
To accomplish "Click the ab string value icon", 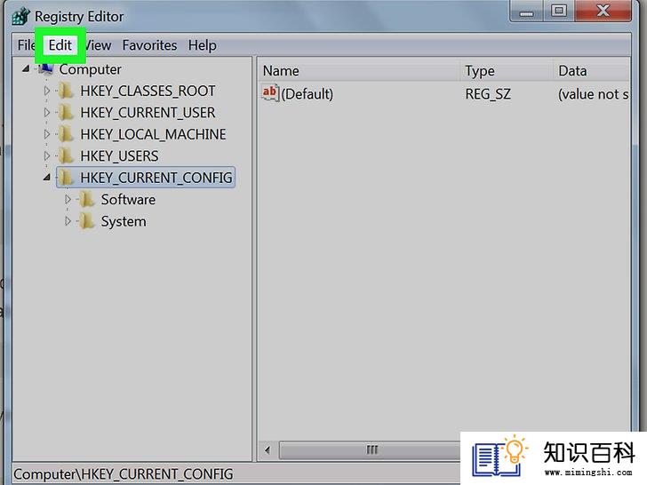I will coord(270,92).
